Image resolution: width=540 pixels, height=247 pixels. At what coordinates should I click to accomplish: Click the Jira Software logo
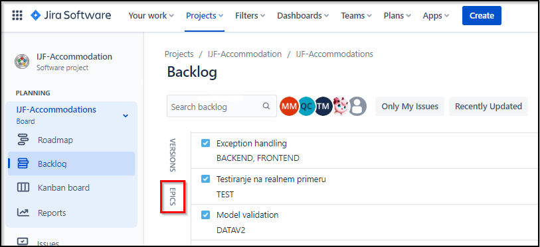tap(71, 15)
